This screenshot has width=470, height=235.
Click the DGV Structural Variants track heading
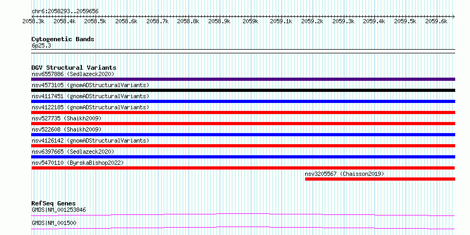click(x=74, y=68)
